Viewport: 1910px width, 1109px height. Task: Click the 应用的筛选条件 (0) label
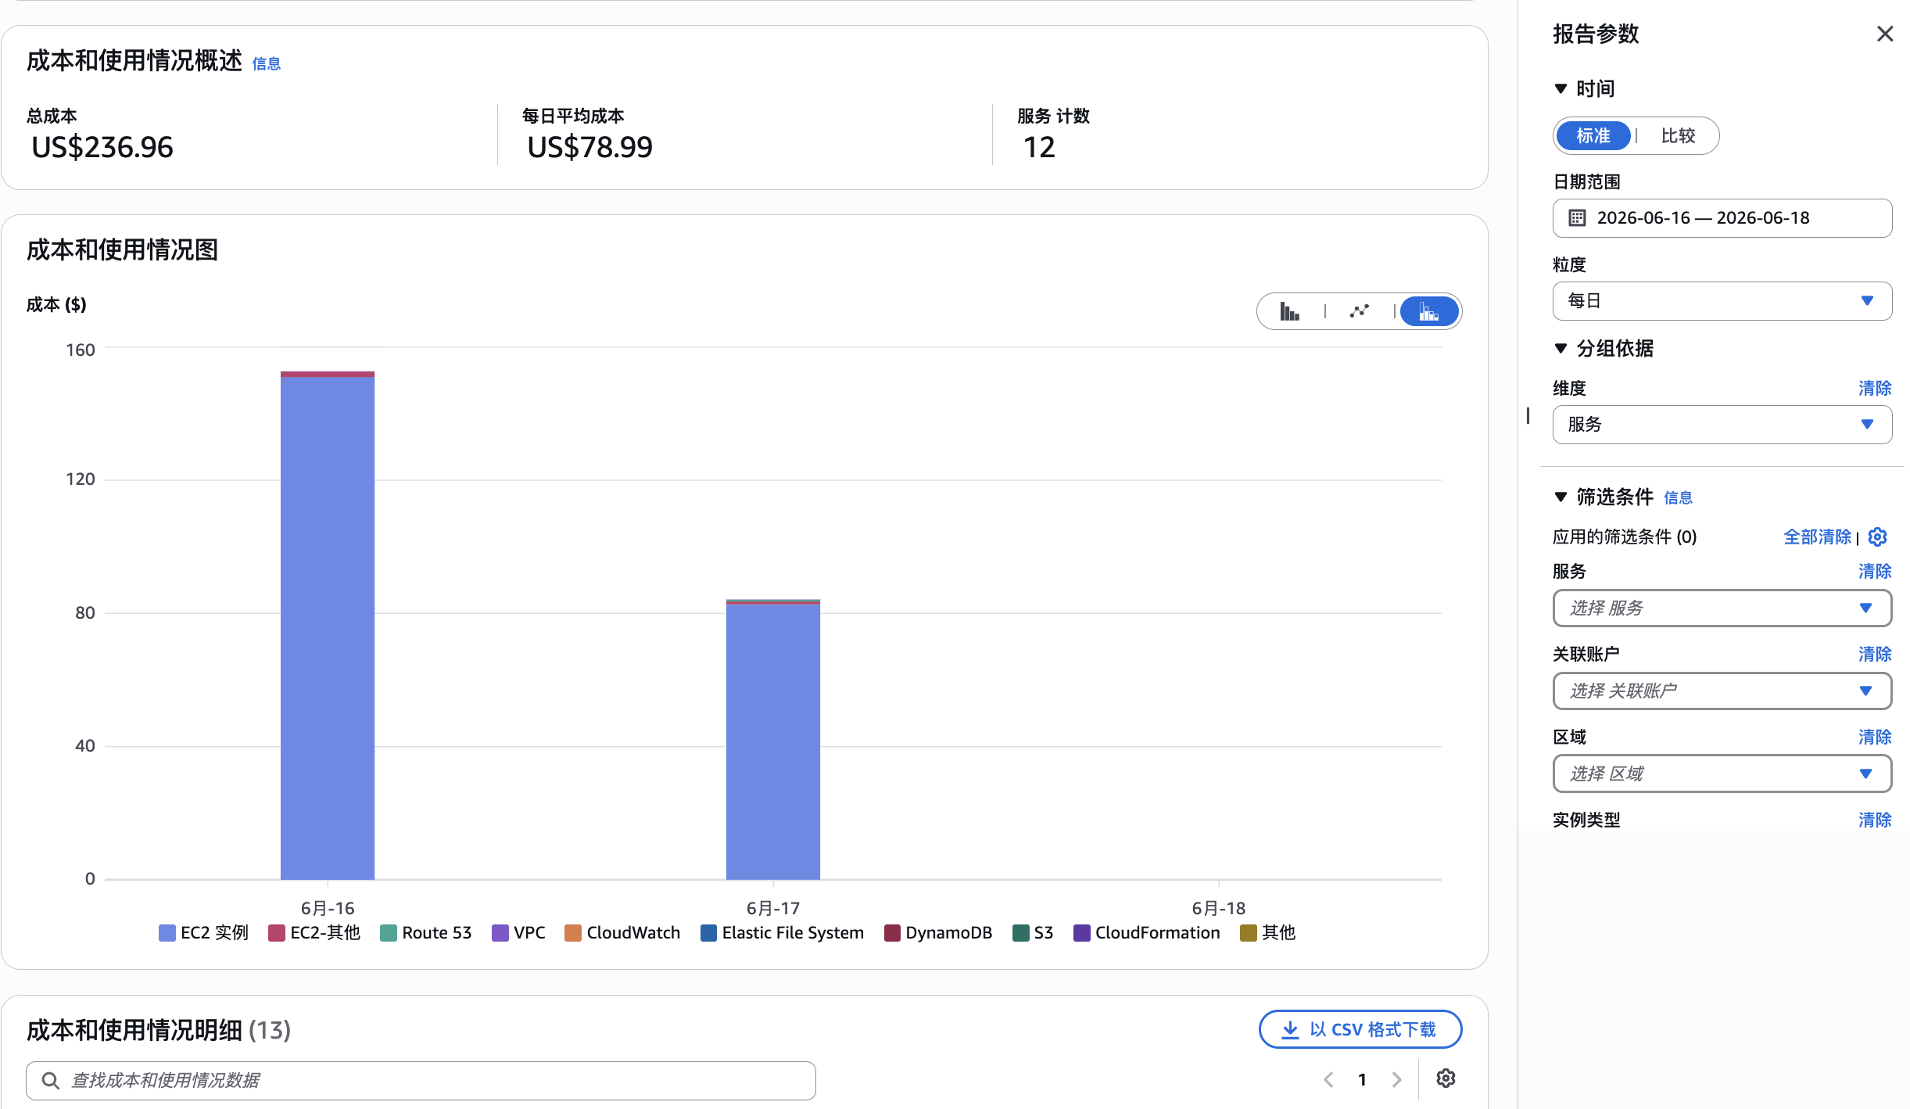click(1625, 537)
